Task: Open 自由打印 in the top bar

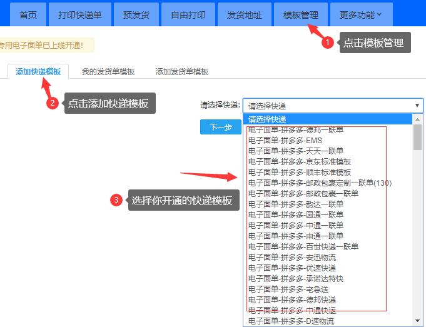Action: (188, 14)
